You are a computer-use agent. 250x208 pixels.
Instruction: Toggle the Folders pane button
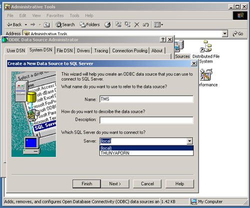[x=89, y=24]
